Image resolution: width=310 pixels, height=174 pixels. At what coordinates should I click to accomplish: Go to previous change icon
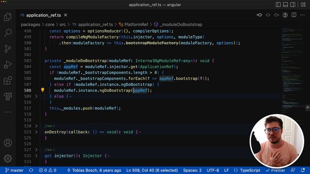click(259, 15)
